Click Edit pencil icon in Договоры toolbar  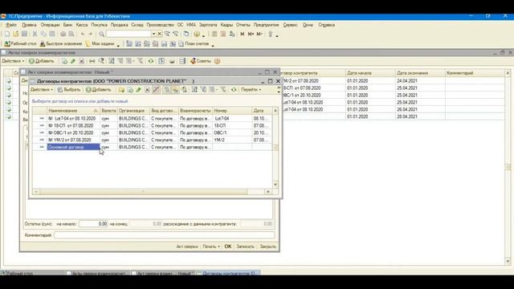(139, 90)
